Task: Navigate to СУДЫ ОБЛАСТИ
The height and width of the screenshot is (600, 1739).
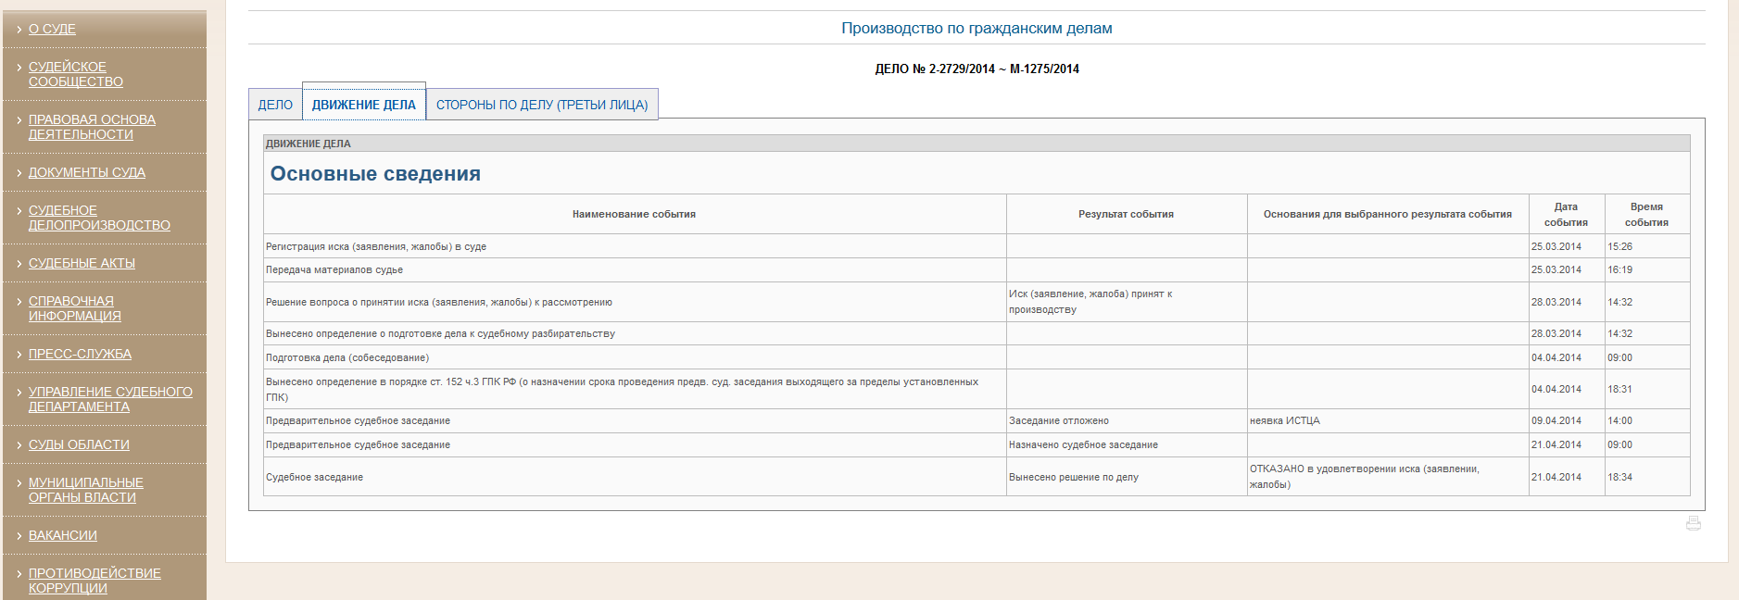Action: [79, 444]
